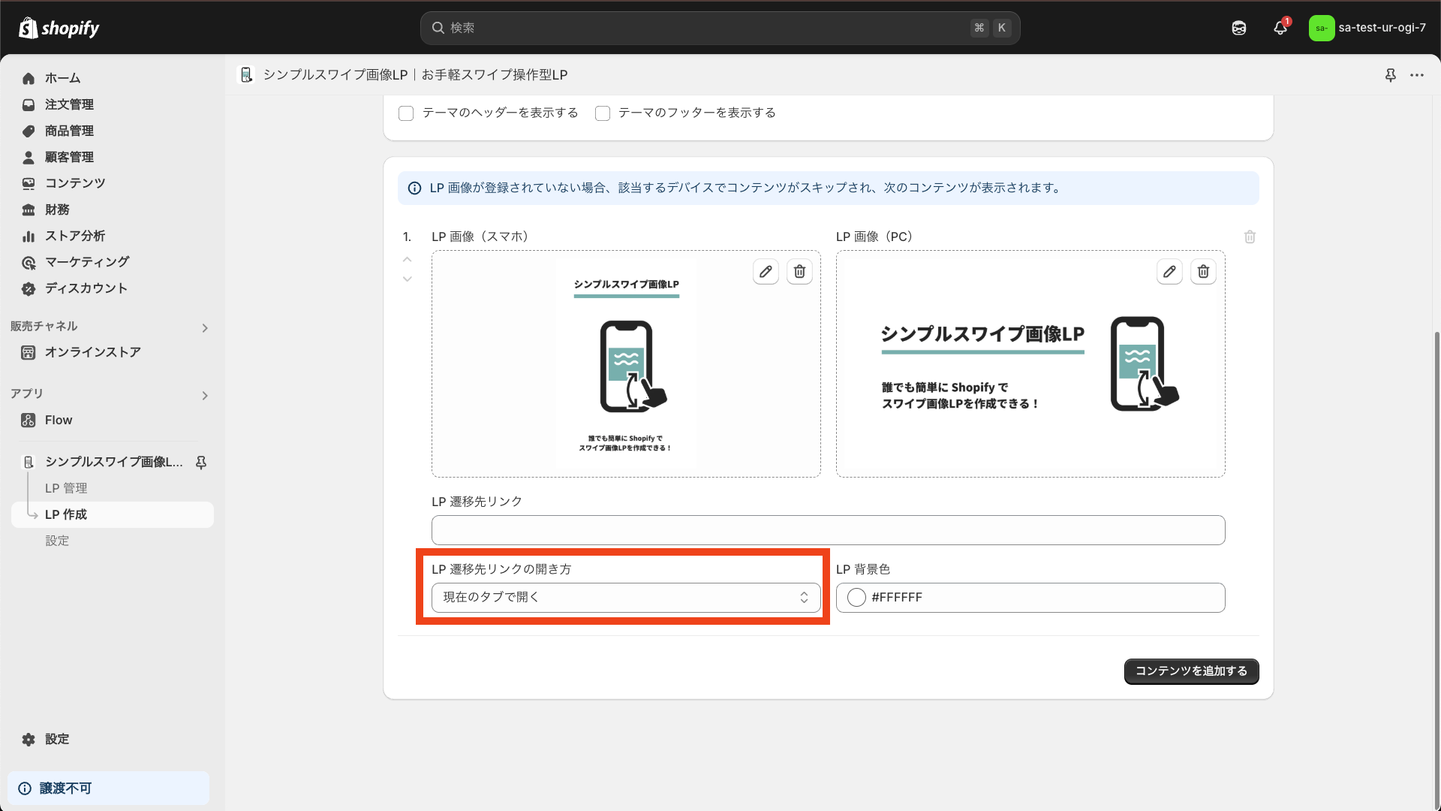
Task: Open the notifications bell
Action: click(x=1280, y=28)
